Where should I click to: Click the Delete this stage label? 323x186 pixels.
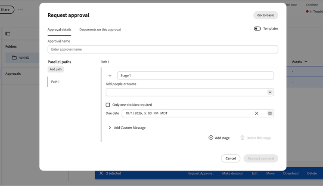(x=259, y=138)
